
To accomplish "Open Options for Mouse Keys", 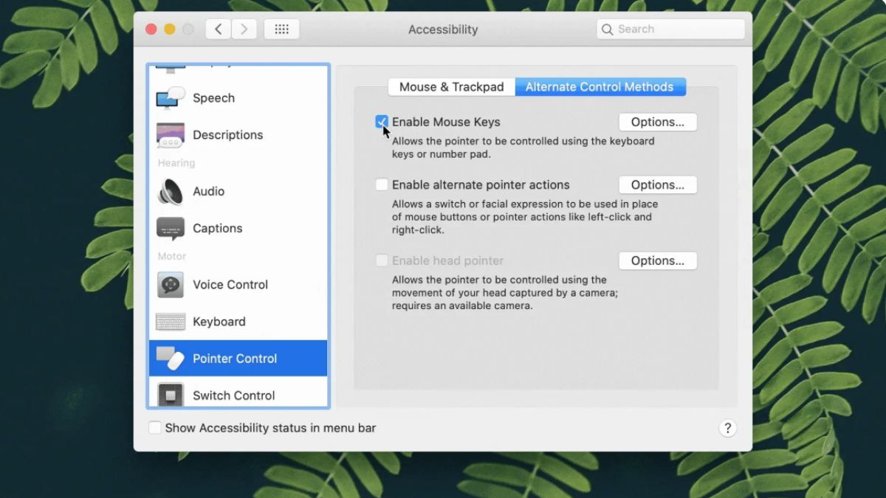I will click(x=657, y=122).
